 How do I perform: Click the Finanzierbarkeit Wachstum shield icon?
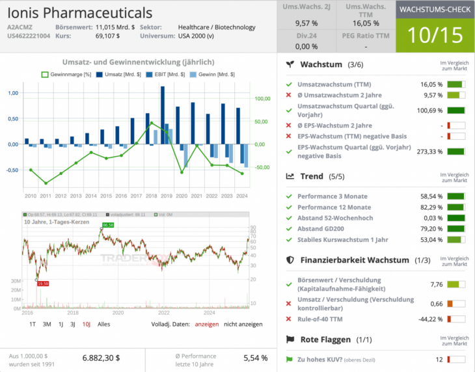[290, 259]
